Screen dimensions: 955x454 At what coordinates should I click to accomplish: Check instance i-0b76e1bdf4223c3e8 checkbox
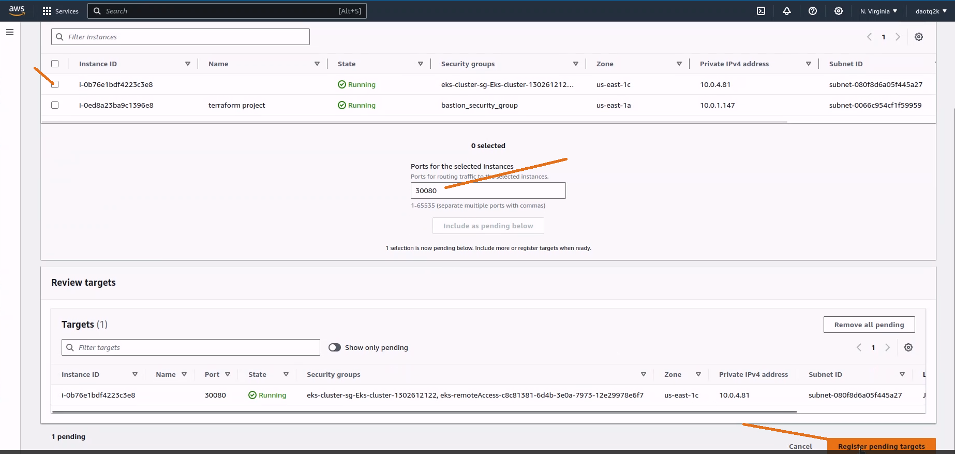coord(55,84)
